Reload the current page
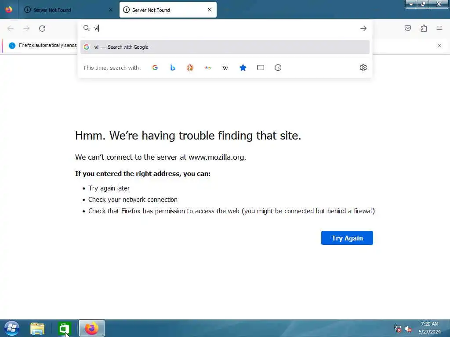The width and height of the screenshot is (450, 337). pos(42,29)
